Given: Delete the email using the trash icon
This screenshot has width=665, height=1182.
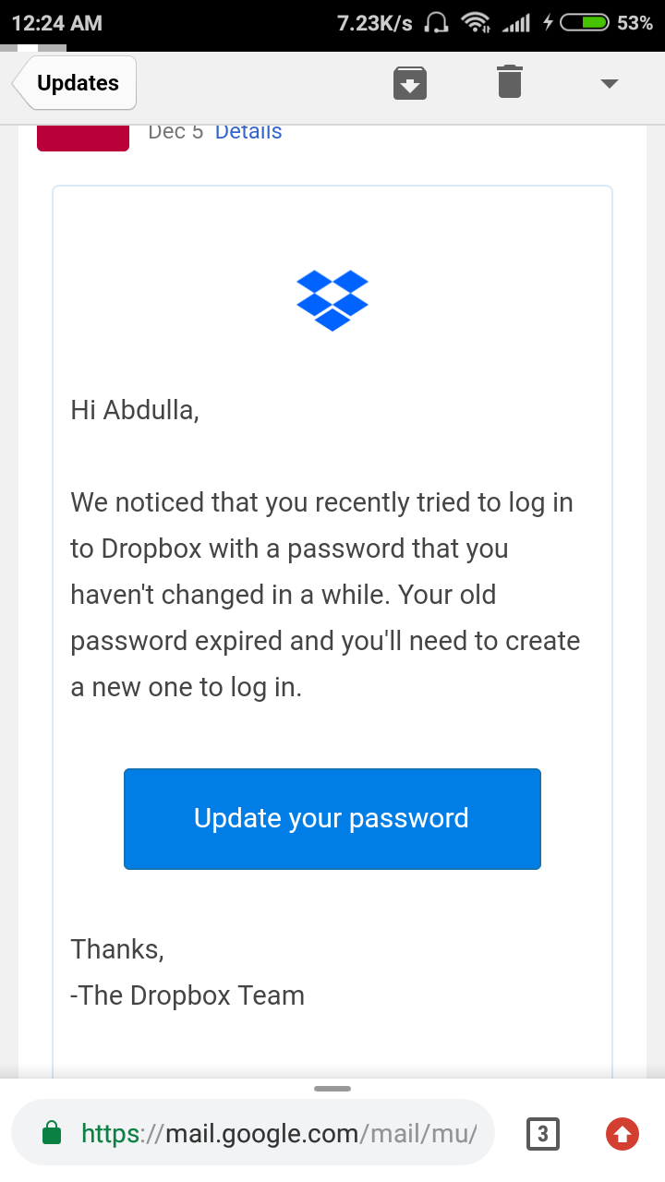Looking at the screenshot, I should pyautogui.click(x=509, y=82).
